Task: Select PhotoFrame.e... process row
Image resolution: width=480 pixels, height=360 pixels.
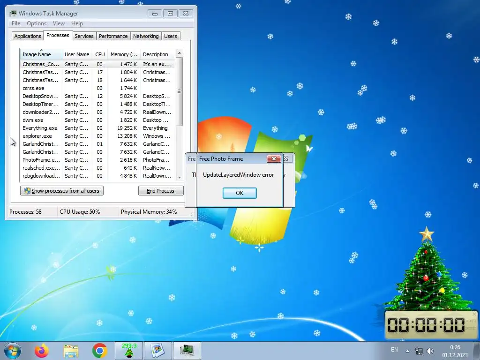Action: [97, 160]
